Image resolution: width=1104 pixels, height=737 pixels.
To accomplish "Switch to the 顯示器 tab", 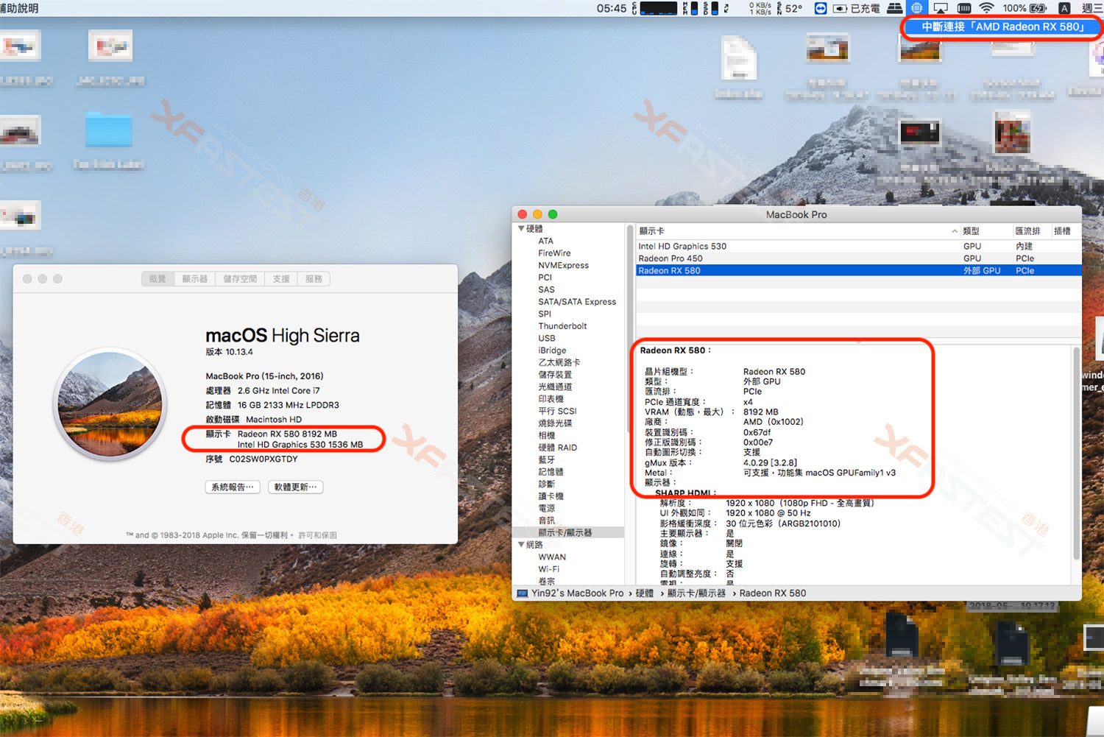I will point(195,279).
